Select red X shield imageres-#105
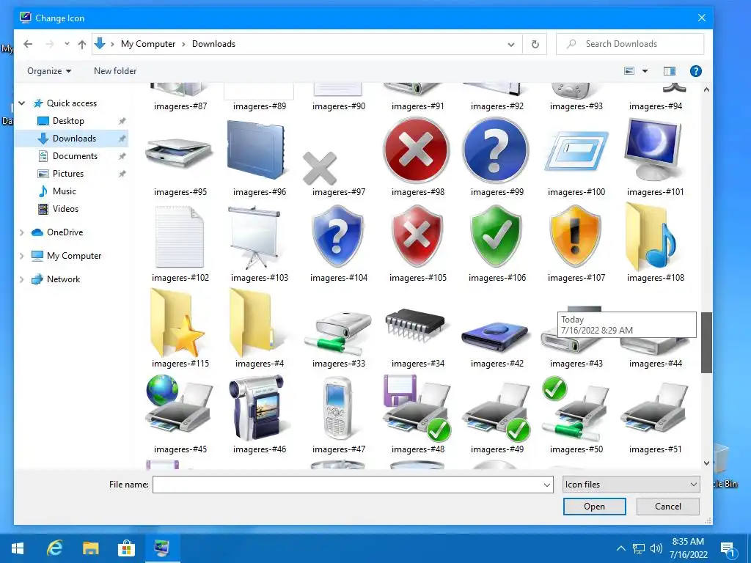Screen dimensions: 751x563 [417, 236]
